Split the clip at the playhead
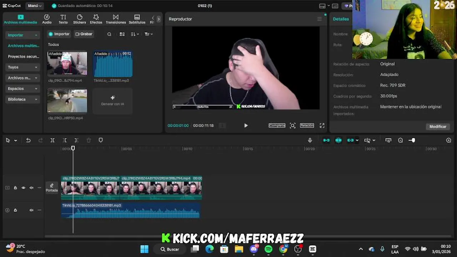The height and width of the screenshot is (257, 457). (x=52, y=140)
